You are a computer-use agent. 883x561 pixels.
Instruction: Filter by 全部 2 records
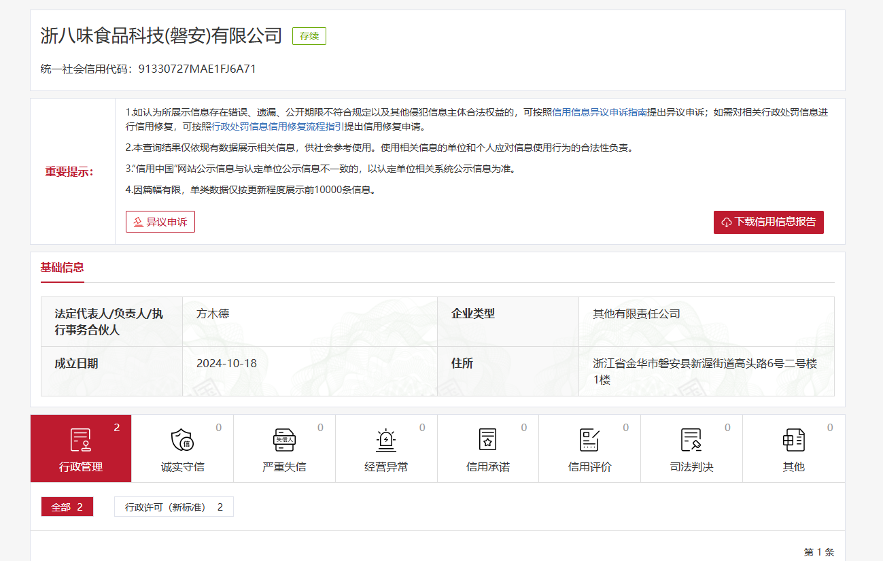tap(67, 507)
